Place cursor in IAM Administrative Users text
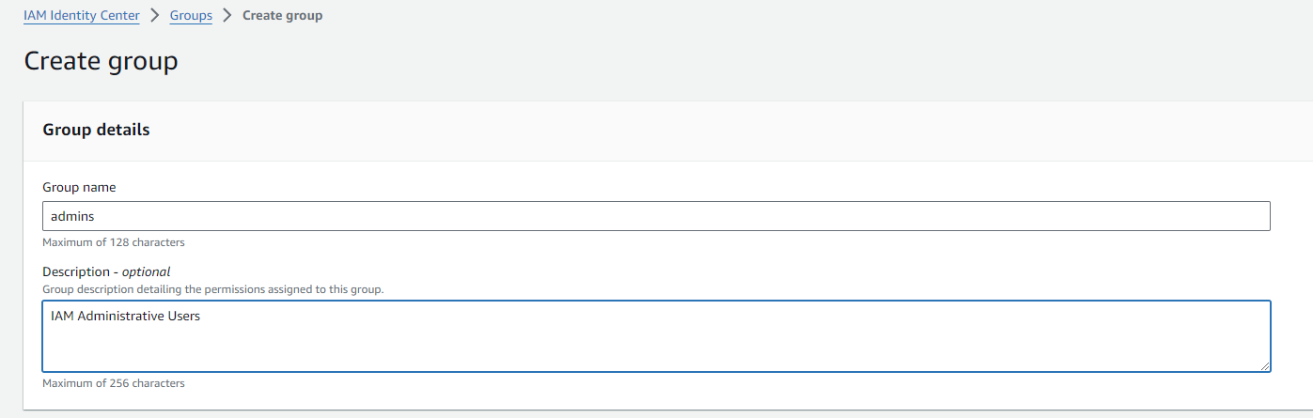The image size is (1313, 418). click(x=125, y=317)
